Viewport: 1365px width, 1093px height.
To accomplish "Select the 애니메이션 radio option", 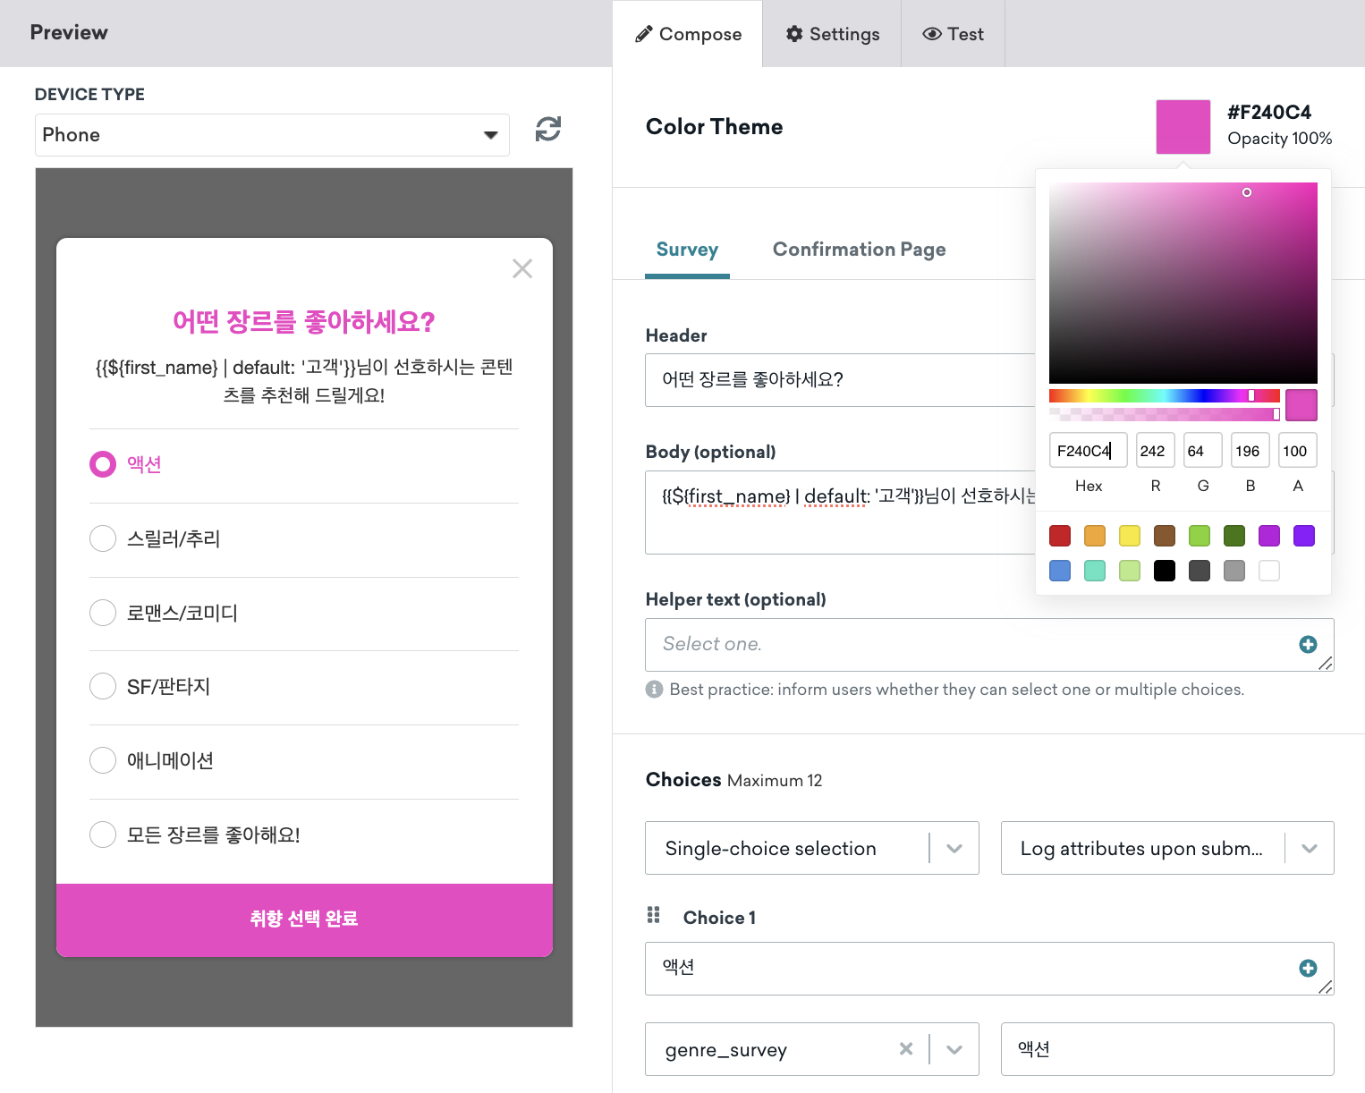I will click(103, 760).
